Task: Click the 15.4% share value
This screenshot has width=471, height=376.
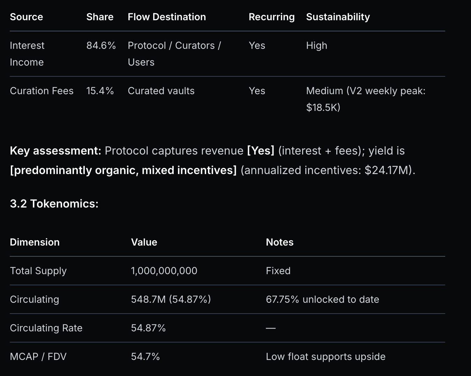Action: point(100,91)
